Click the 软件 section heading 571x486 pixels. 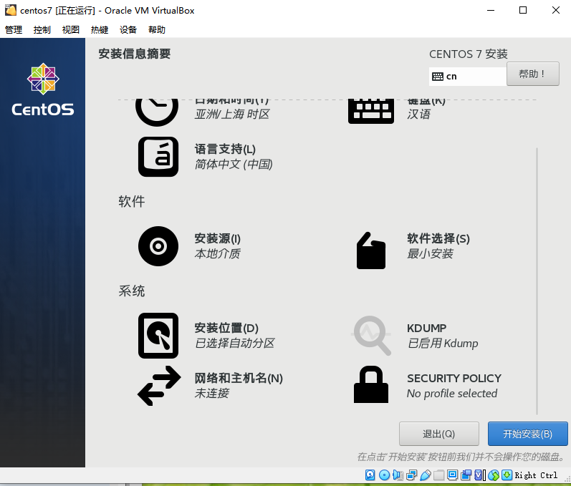coord(131,201)
